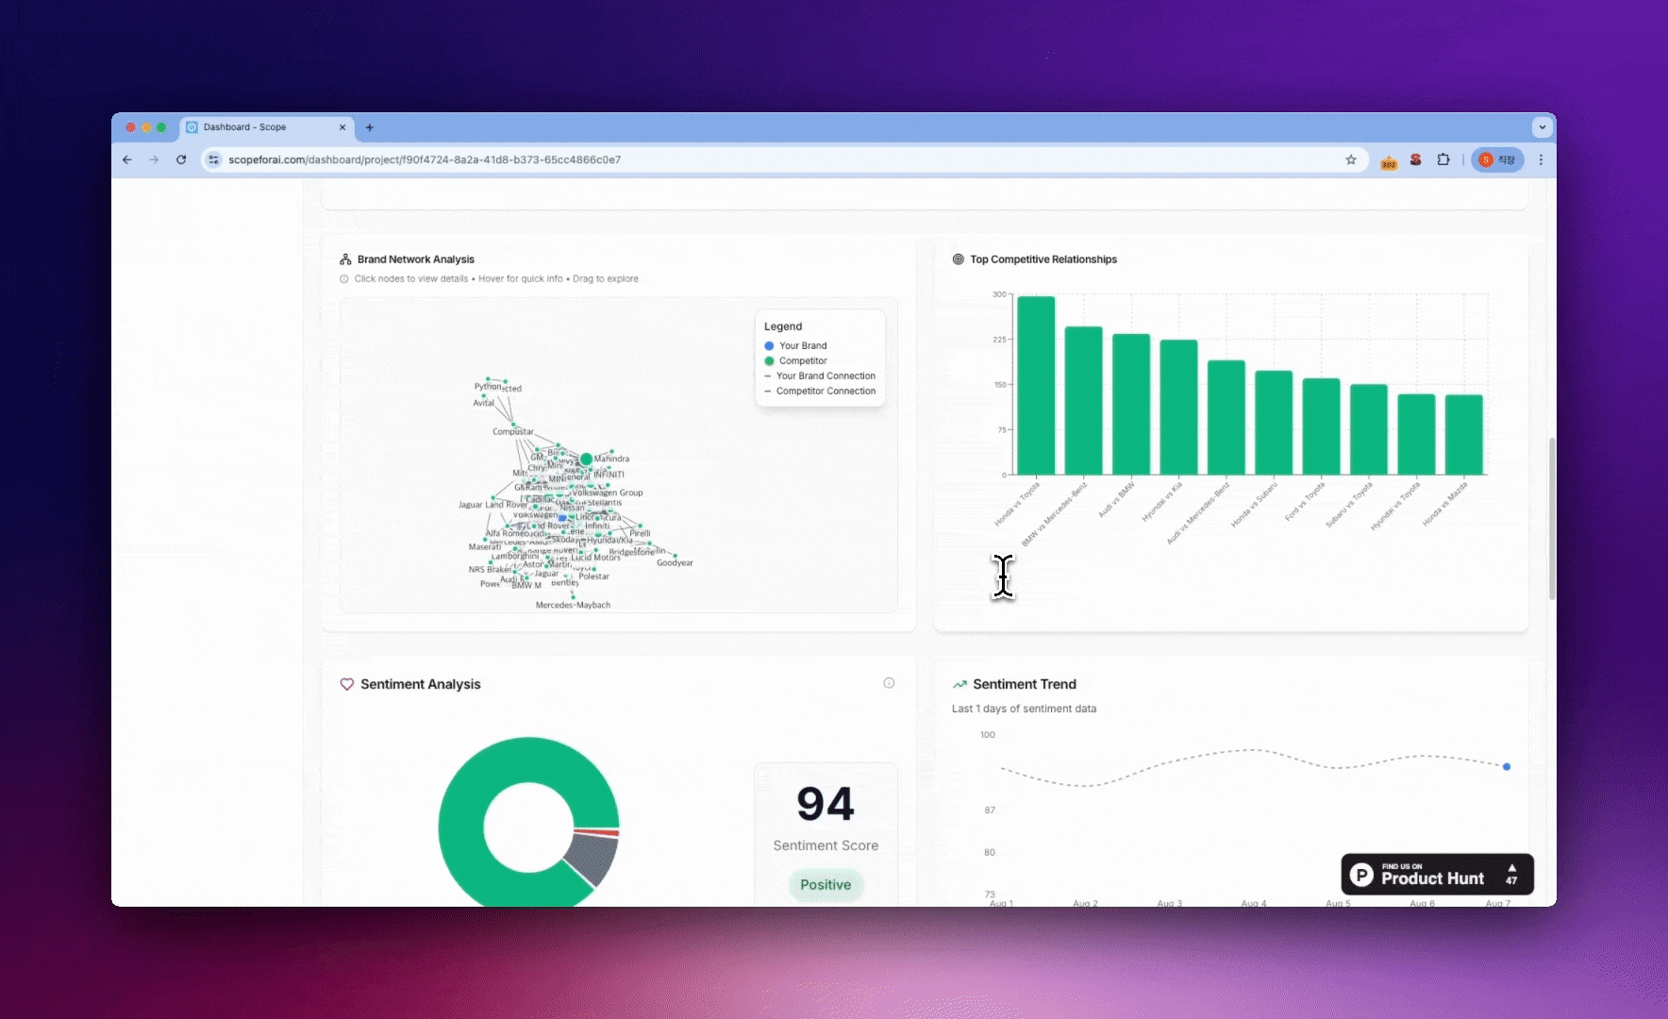Reload the Scope dashboard page
The image size is (1668, 1019).
181,159
